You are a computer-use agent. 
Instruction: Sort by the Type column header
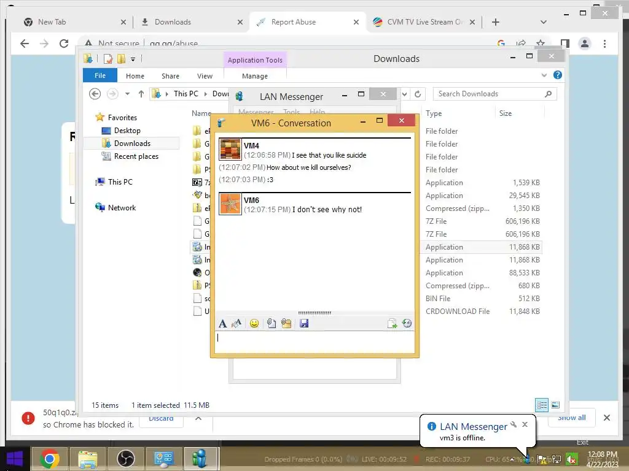coord(433,113)
